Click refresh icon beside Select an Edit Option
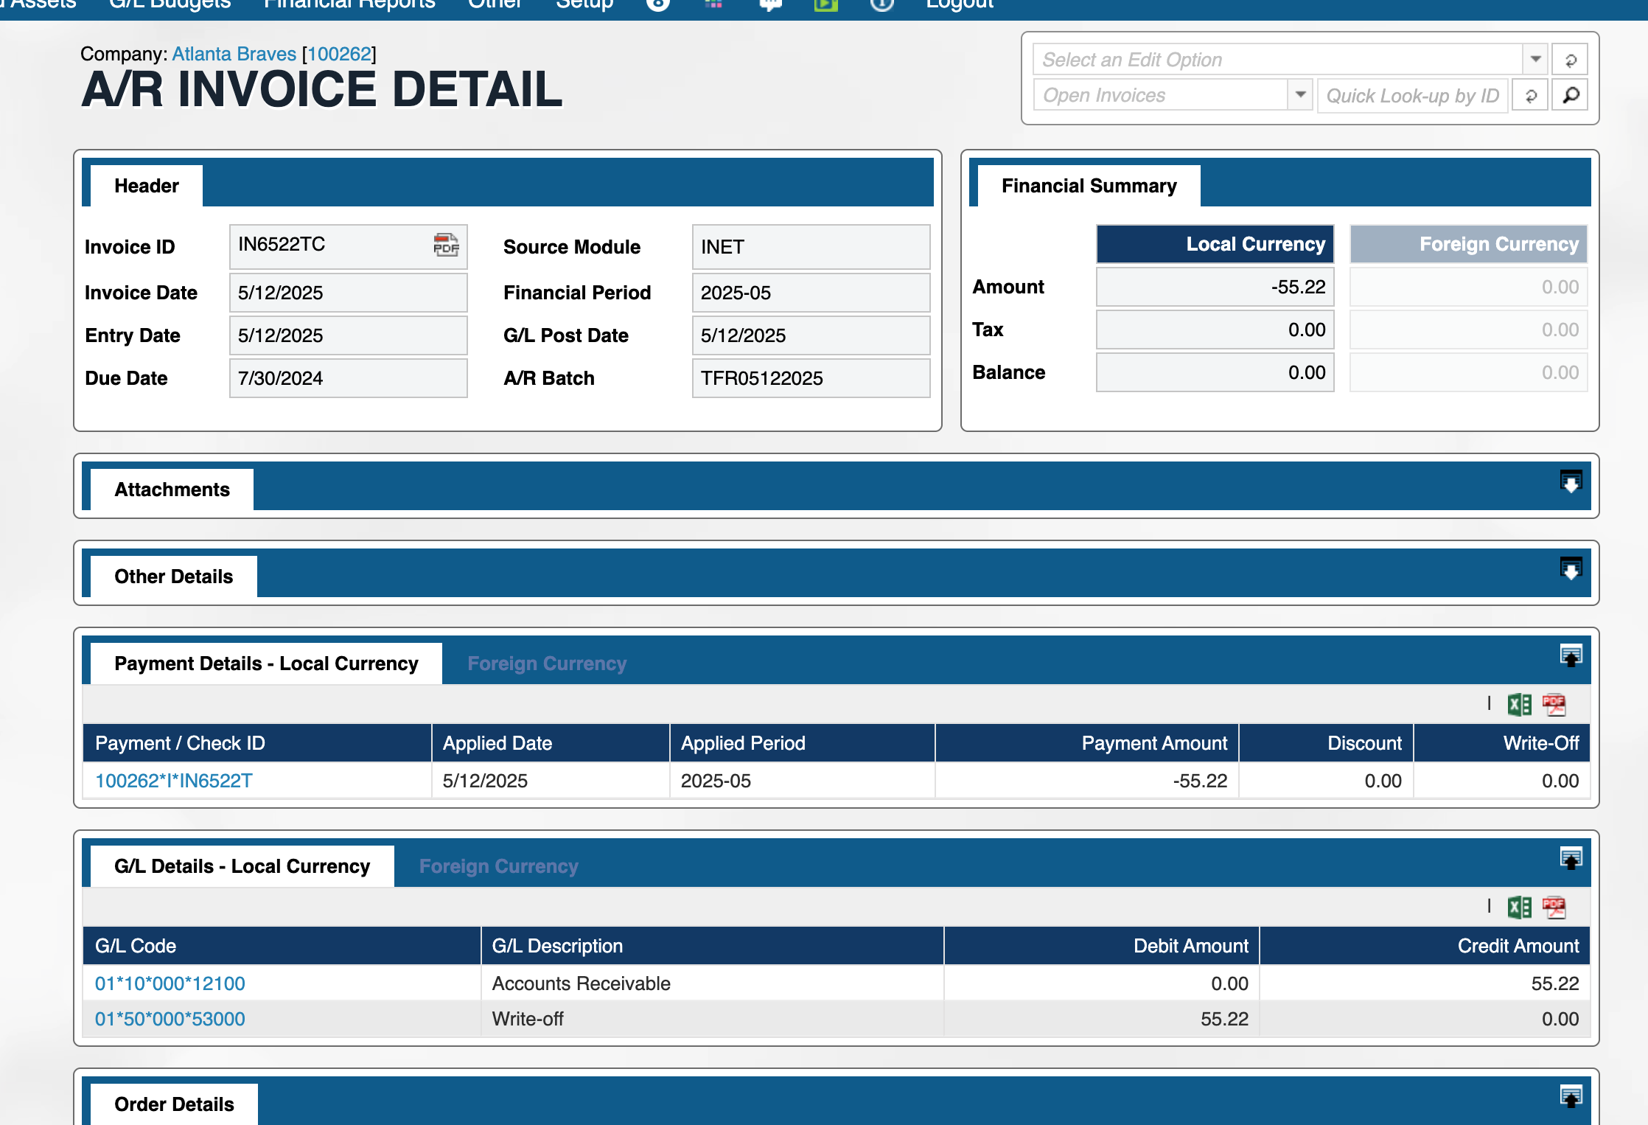This screenshot has width=1648, height=1125. [1571, 60]
